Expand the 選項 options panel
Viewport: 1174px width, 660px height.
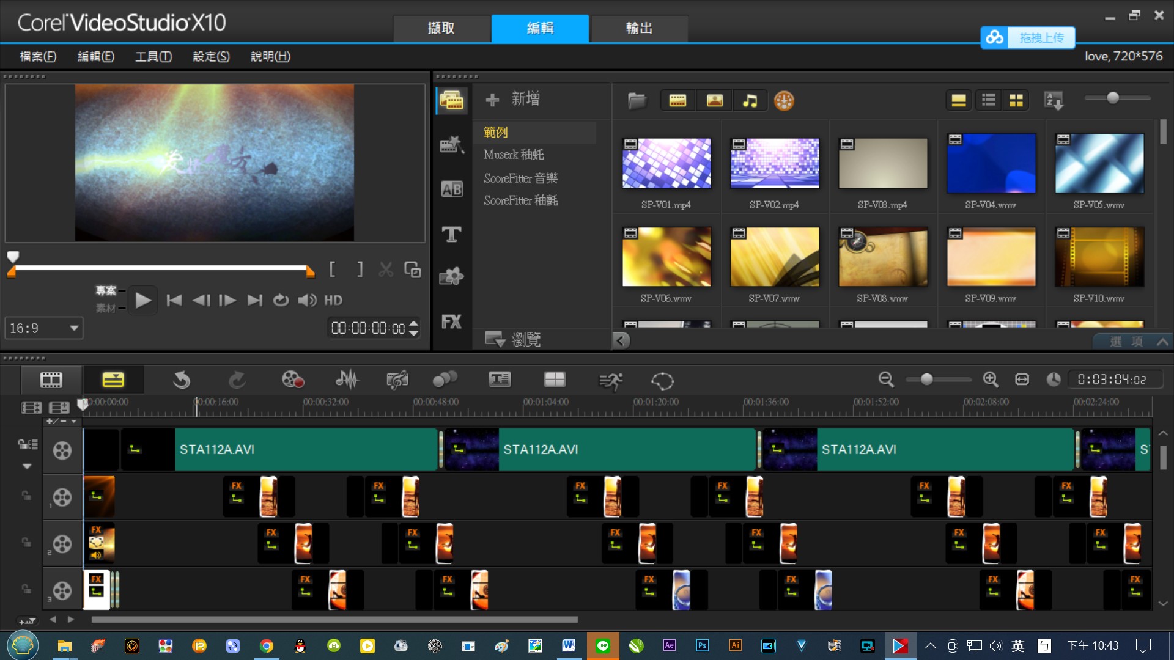[1133, 342]
